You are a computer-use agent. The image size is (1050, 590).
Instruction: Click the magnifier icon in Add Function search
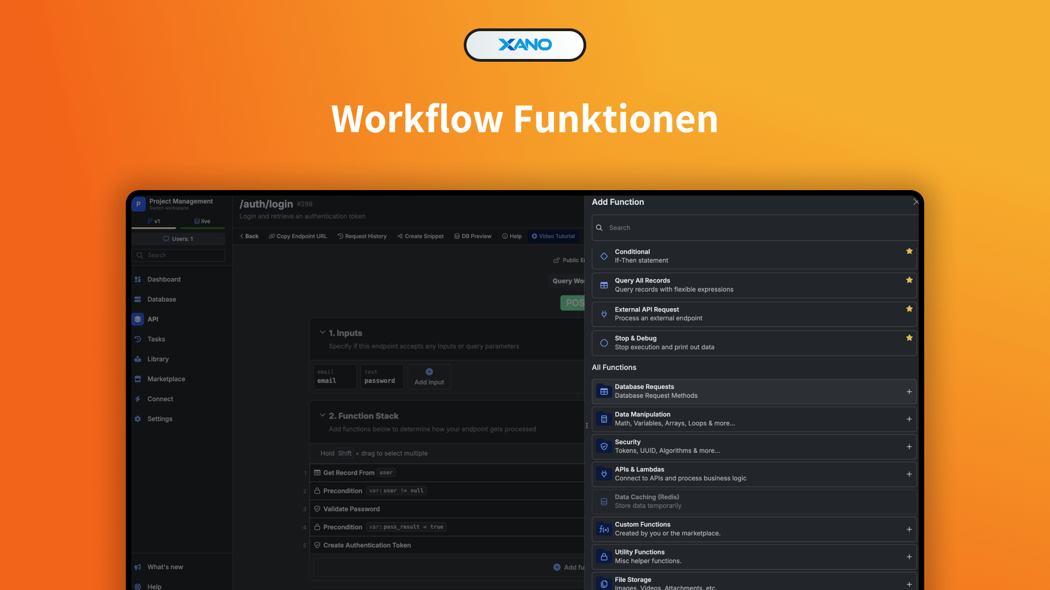(x=599, y=228)
